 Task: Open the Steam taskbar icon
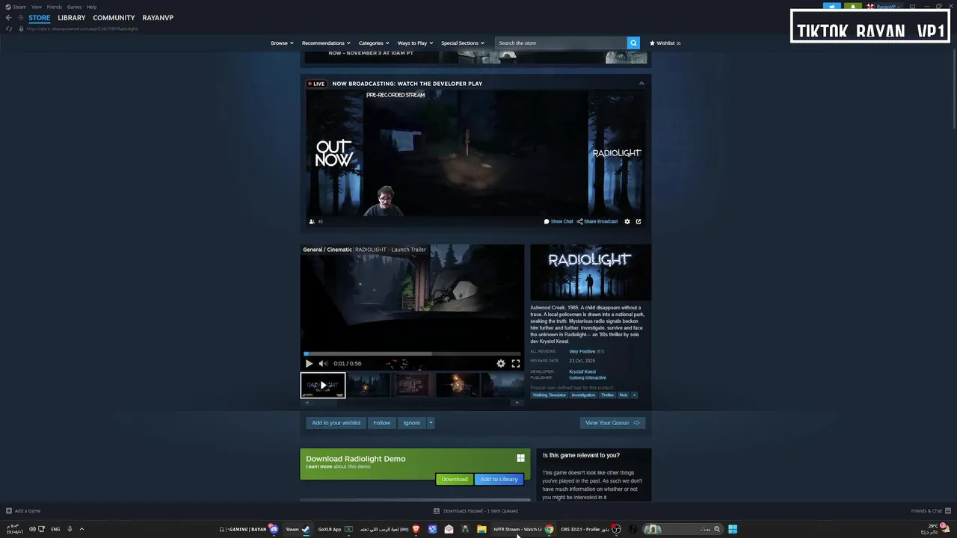pos(306,529)
